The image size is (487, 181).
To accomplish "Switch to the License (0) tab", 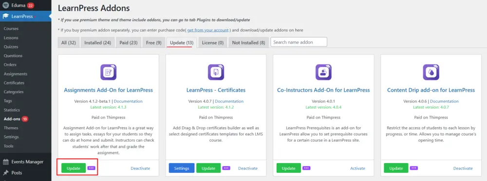I will pyautogui.click(x=213, y=43).
